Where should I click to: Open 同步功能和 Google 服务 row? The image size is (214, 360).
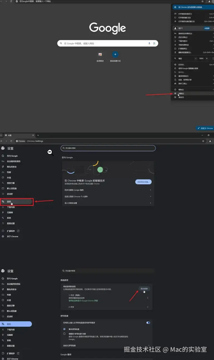[x=108, y=190]
